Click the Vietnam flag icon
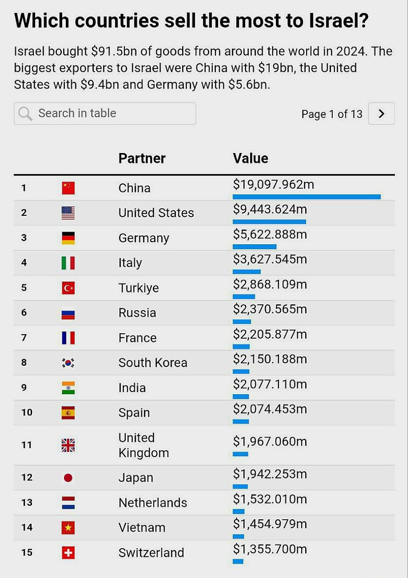The height and width of the screenshot is (578, 408). click(x=68, y=527)
